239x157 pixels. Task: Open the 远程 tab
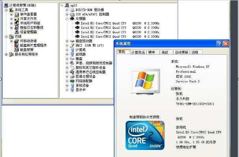click(x=196, y=52)
